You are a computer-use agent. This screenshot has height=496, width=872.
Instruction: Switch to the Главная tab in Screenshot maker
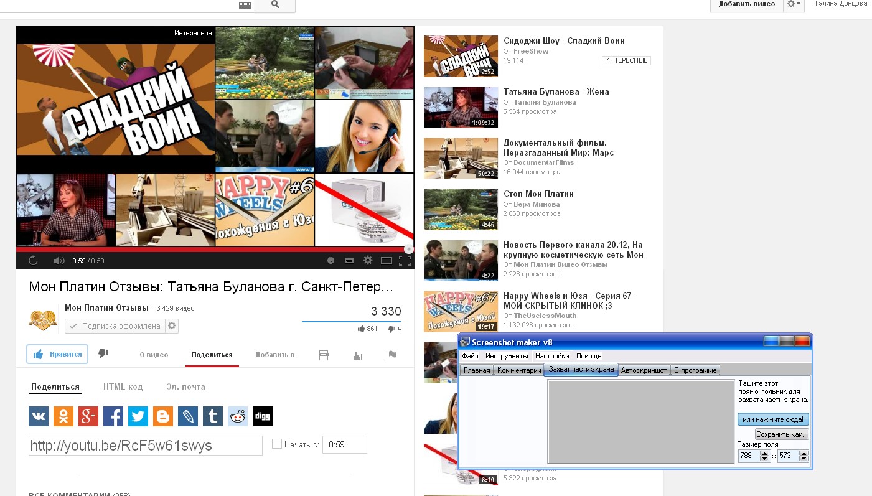pyautogui.click(x=477, y=370)
